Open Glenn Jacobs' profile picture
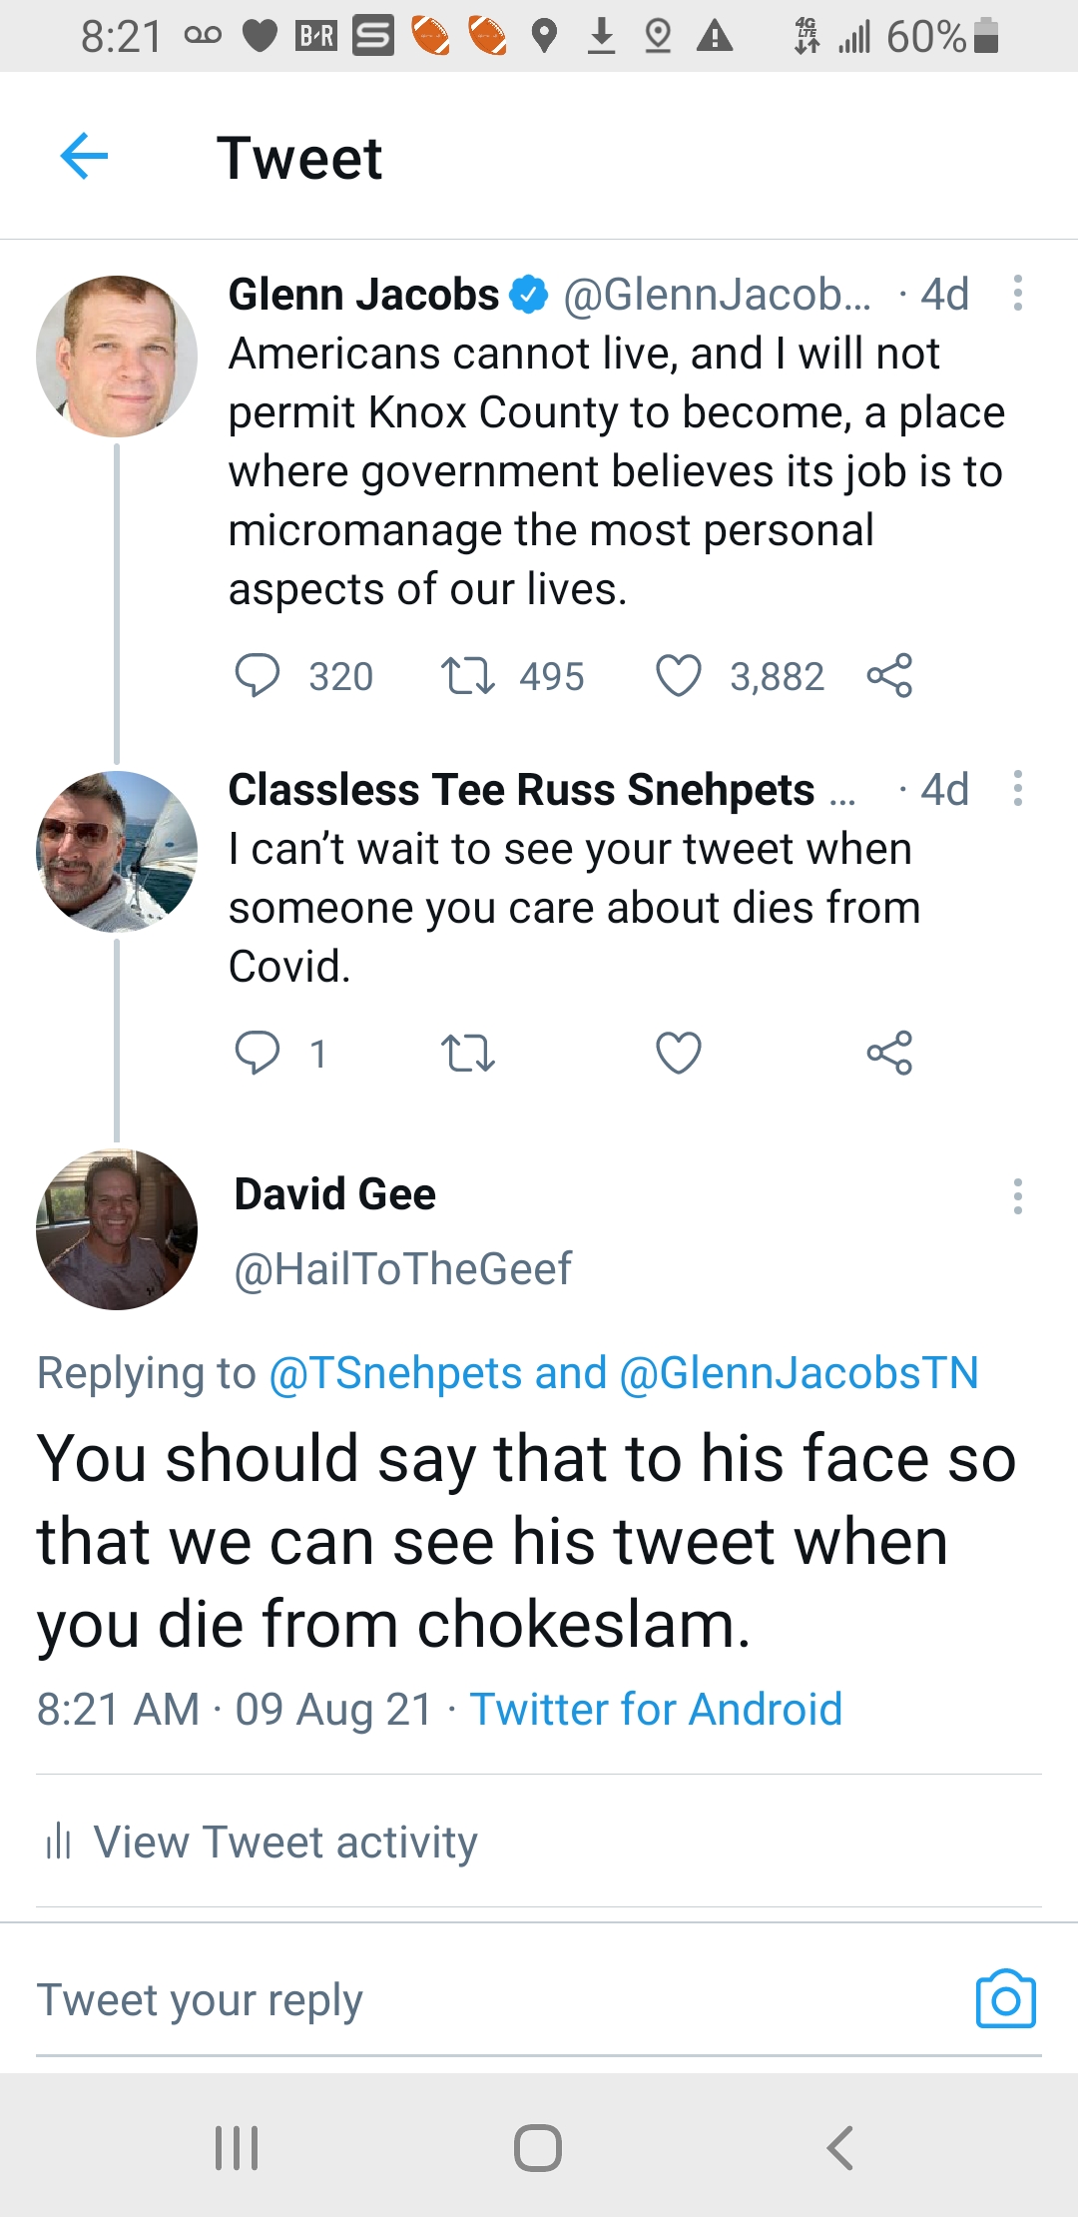The height and width of the screenshot is (2217, 1078). 117,357
